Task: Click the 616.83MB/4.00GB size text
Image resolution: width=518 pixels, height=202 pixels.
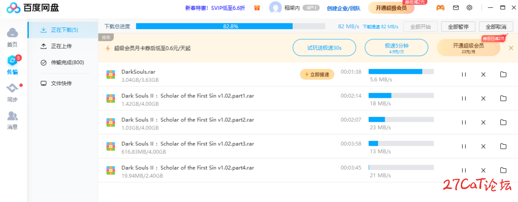Action: 144,151
